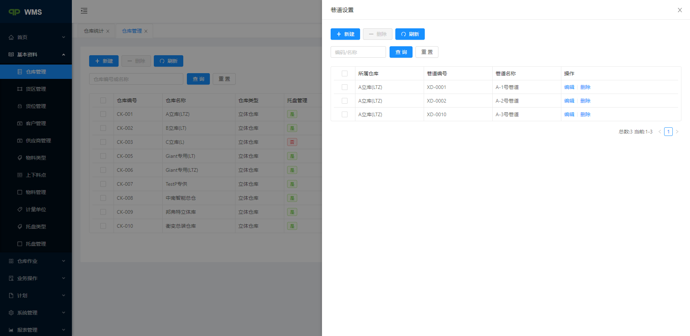
Task: Click the 上下料点 sidebar icon
Action: tap(20, 175)
